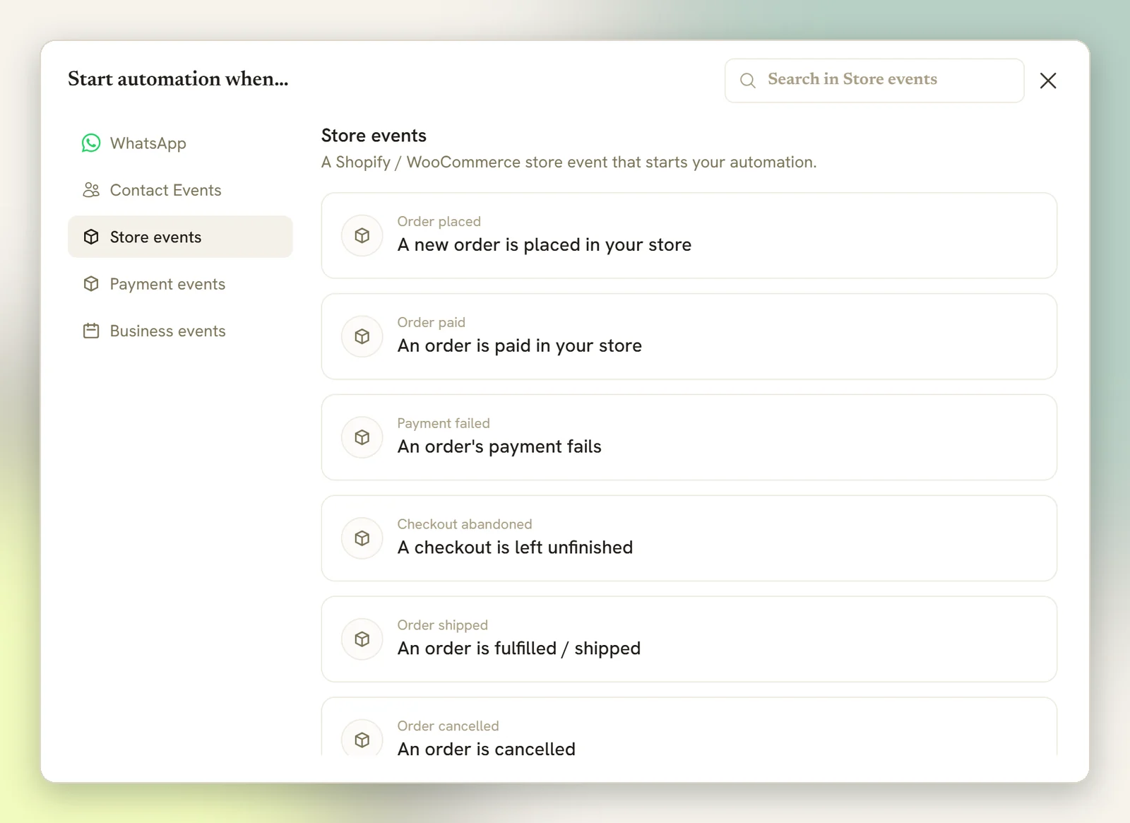The width and height of the screenshot is (1130, 823).
Task: Click the 'Order shipped' label text
Action: 442,626
